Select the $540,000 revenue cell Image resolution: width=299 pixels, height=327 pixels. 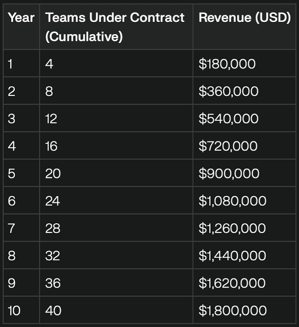click(228, 119)
